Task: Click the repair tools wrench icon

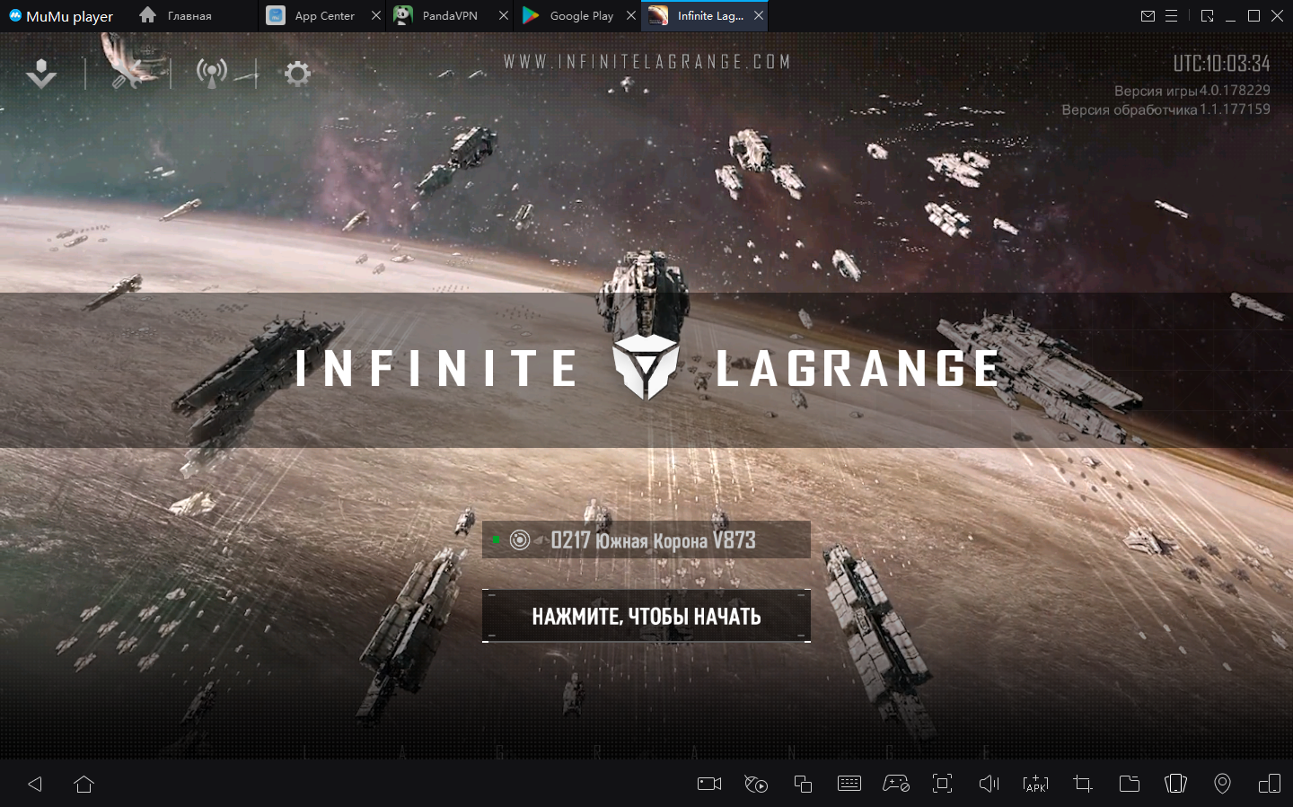Action: pos(128,75)
